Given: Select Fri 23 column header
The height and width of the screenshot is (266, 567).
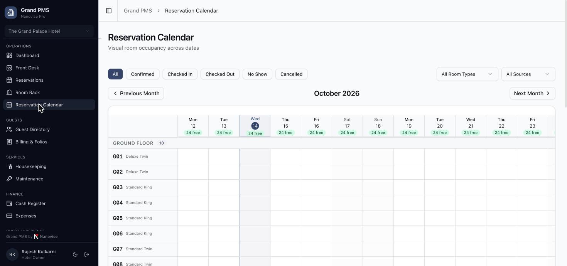Looking at the screenshot, I should click(x=532, y=126).
